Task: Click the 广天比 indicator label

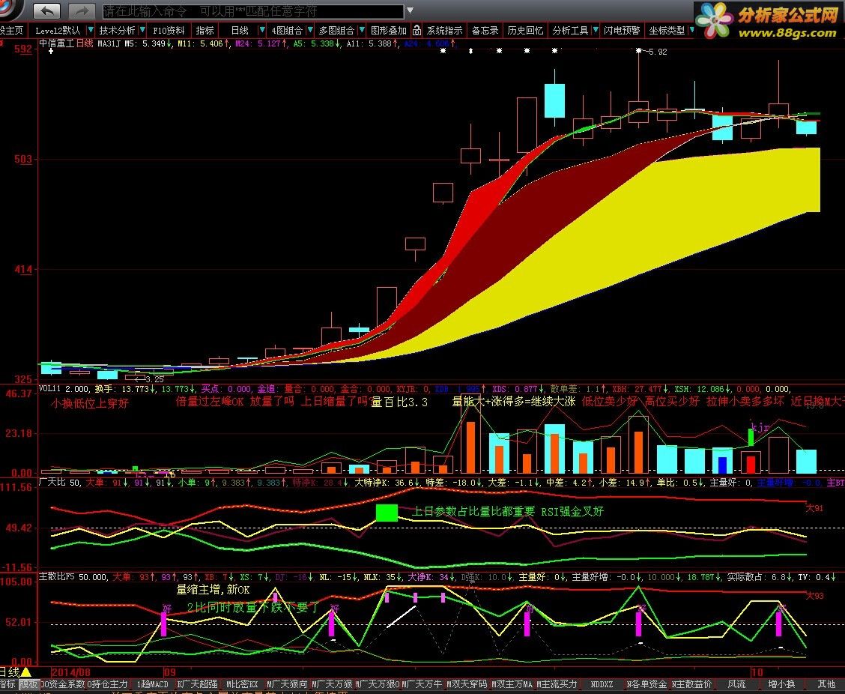Action: point(52,482)
